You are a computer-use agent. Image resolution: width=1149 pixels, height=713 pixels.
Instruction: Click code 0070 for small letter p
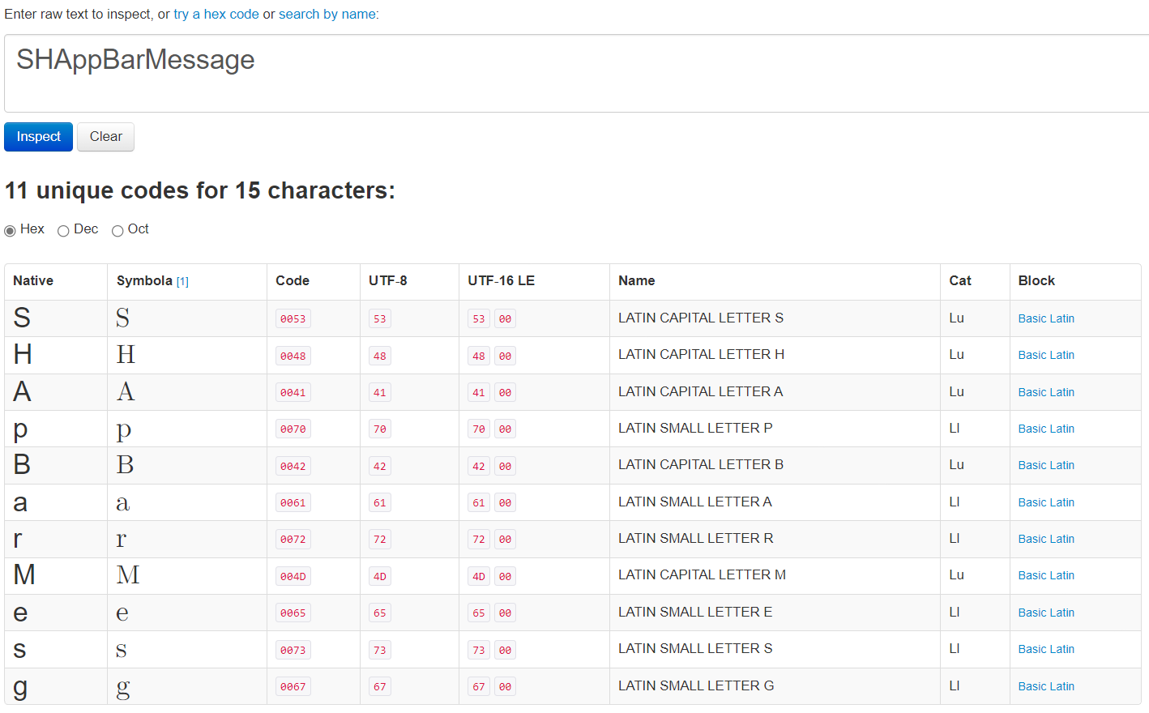(293, 429)
